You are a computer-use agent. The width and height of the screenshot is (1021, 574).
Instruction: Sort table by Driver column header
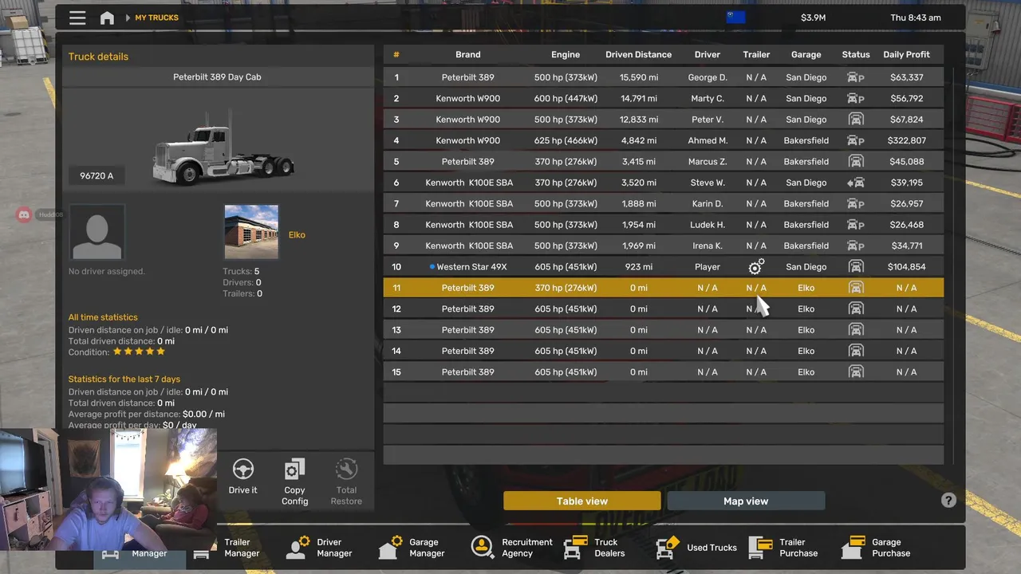[708, 55]
